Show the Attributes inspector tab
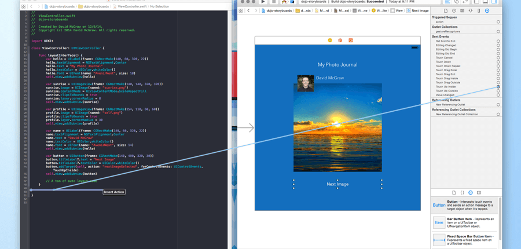The image size is (521, 249). [x=470, y=10]
